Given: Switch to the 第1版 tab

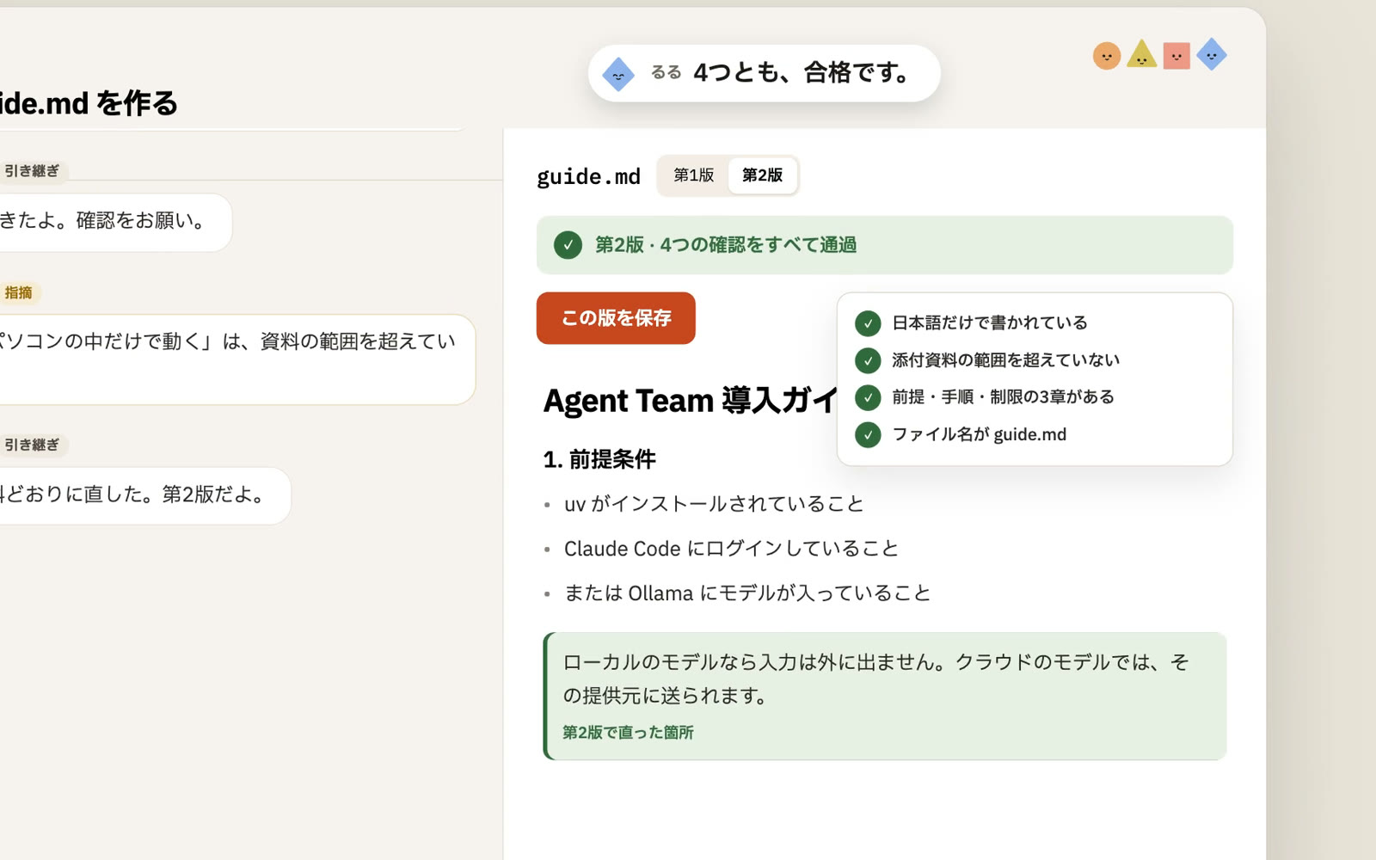Looking at the screenshot, I should coord(693,175).
